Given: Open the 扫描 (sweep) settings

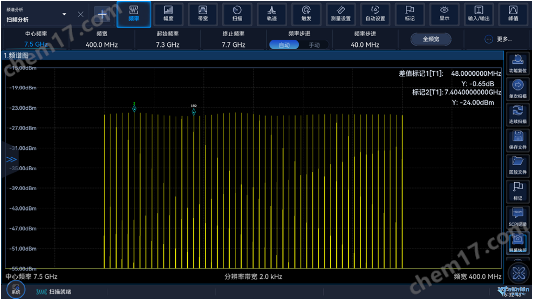Looking at the screenshot, I should pos(237,14).
